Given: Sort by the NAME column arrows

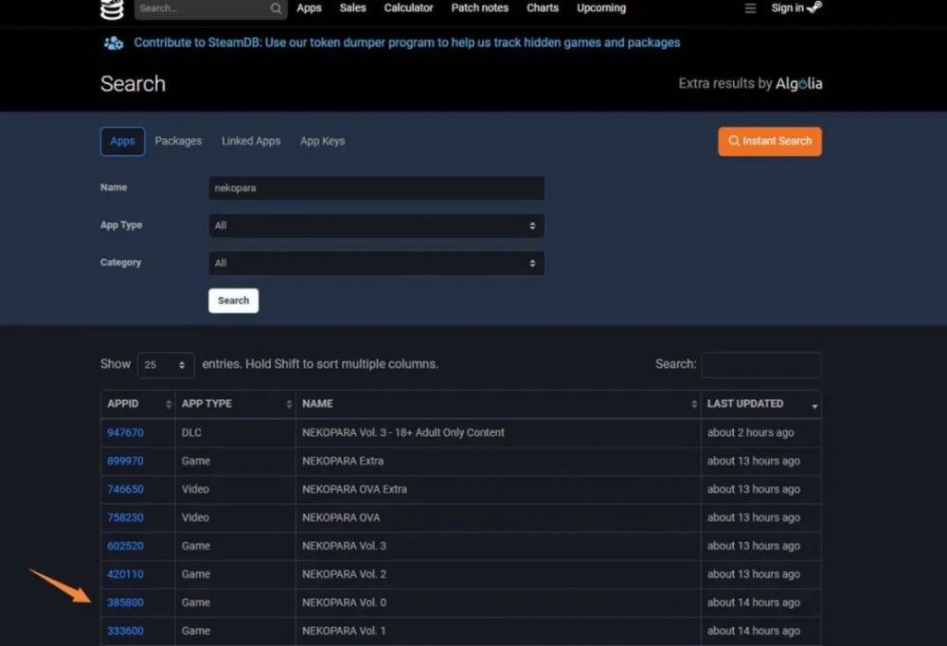Looking at the screenshot, I should click(694, 404).
